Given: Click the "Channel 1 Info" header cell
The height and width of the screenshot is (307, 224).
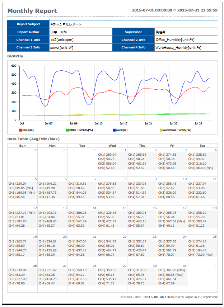Looking at the screenshot, I should (x=28, y=40).
